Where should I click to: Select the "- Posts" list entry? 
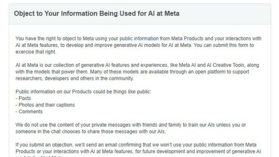pos(23,98)
